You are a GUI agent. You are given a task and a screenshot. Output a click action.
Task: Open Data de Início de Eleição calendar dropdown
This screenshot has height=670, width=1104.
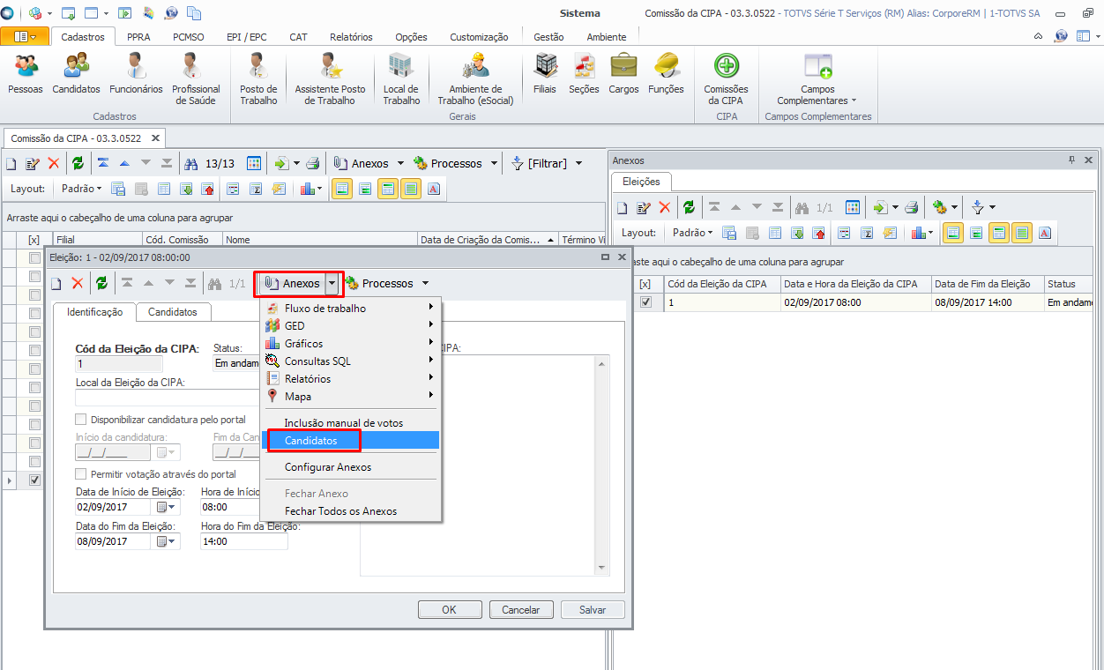[x=165, y=507]
